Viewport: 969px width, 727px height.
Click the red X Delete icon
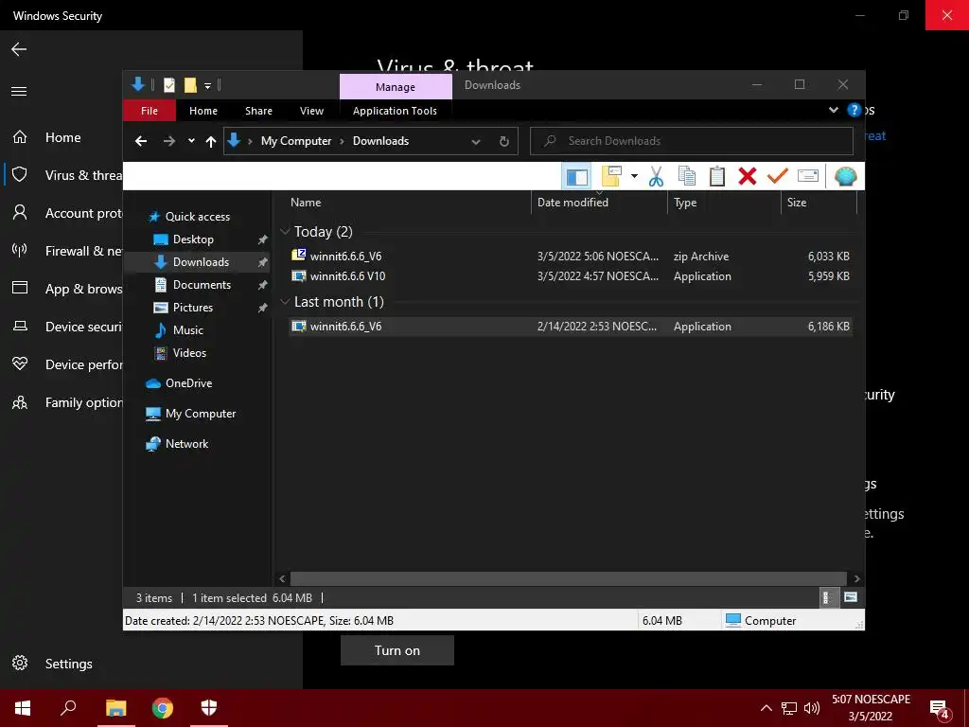click(748, 176)
